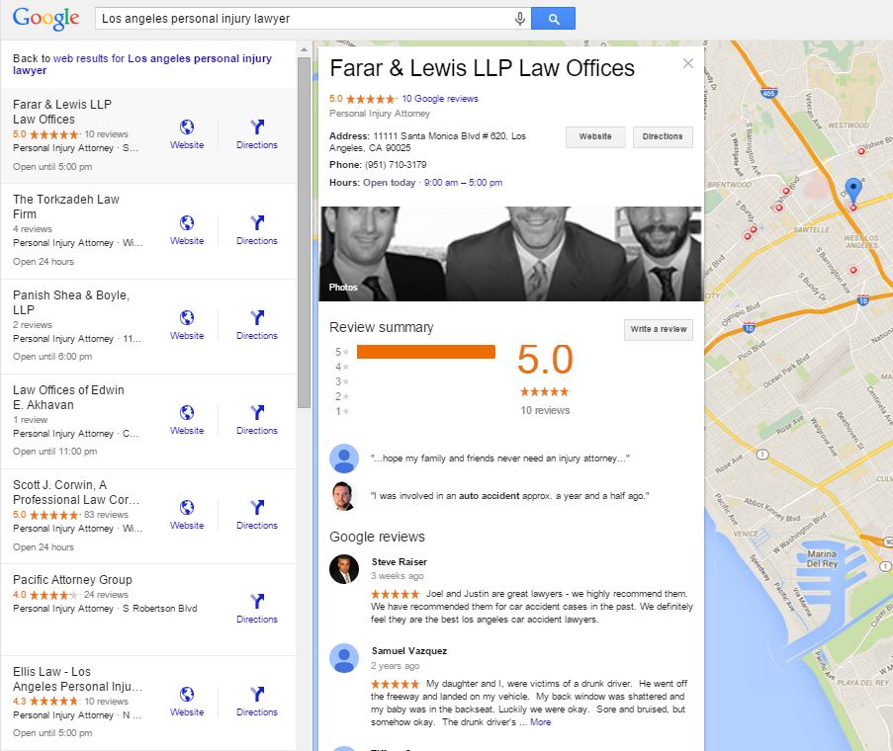893x751 pixels.
Task: Click the Samuel Vazquez reviewer name
Action: pyautogui.click(x=408, y=651)
